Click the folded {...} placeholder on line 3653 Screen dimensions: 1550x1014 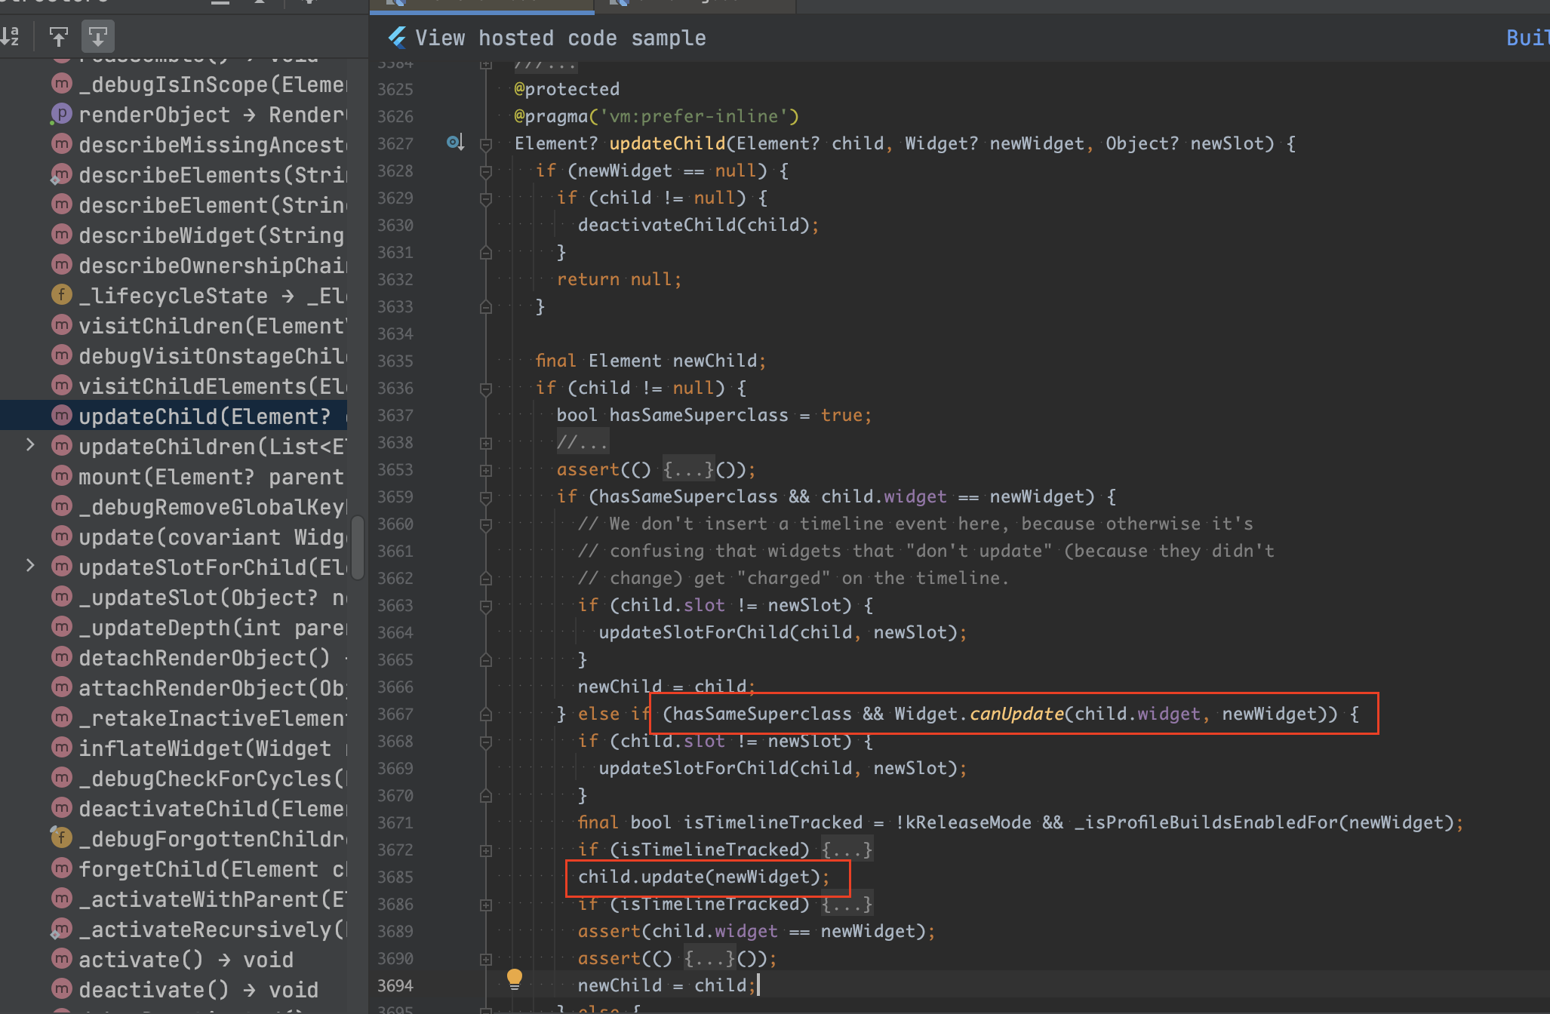(x=688, y=470)
